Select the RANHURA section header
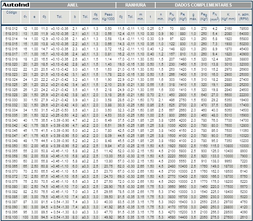The width and height of the screenshot is (253, 221). [135, 5]
